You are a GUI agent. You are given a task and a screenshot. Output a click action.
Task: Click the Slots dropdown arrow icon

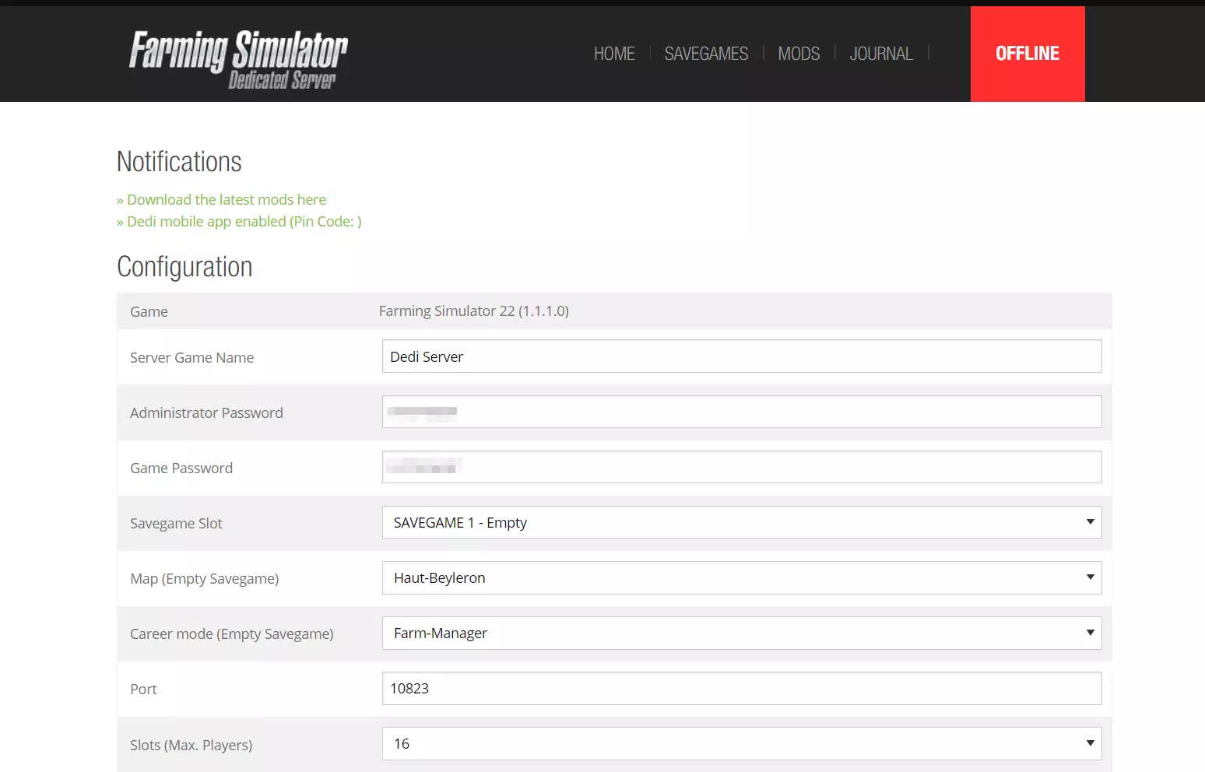(x=1090, y=743)
